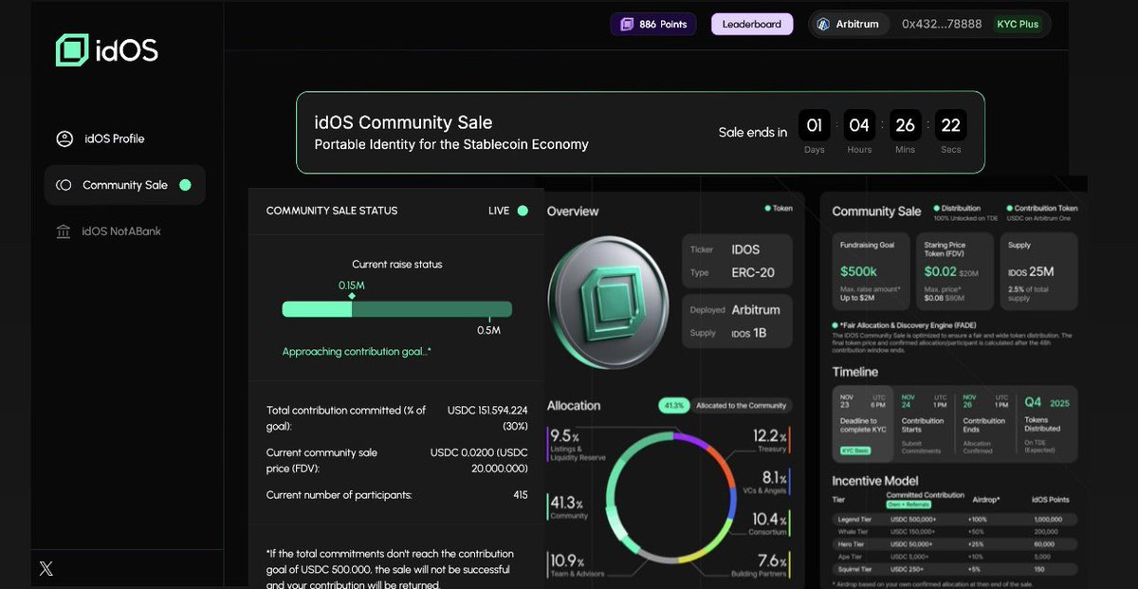Screen dimensions: 1138x589
Task: Click the Arbitrum network icon
Action: [823, 24]
